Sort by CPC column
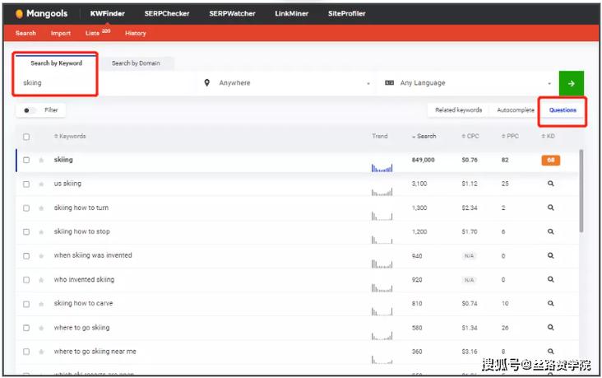 tap(470, 136)
